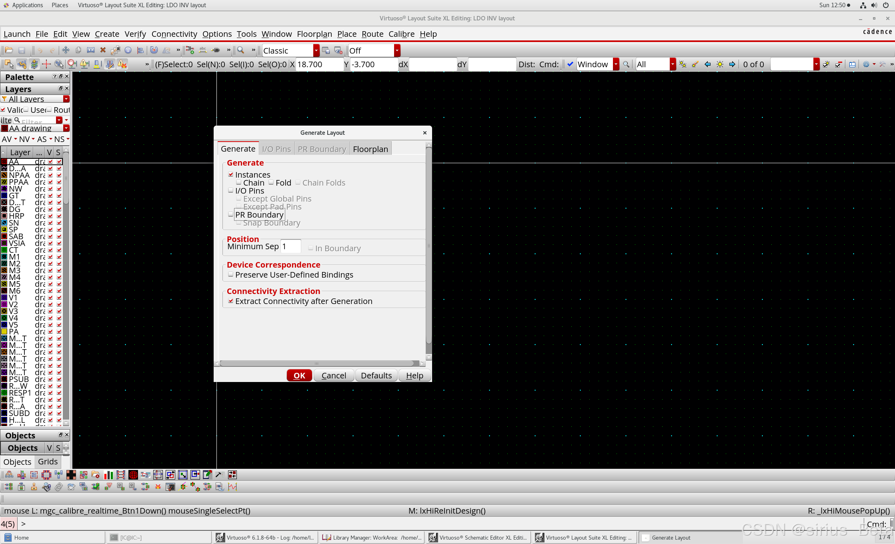Click the hierarchy tree icon in bottom toolbar
The width and height of the screenshot is (895, 544).
pyautogui.click(x=9, y=475)
